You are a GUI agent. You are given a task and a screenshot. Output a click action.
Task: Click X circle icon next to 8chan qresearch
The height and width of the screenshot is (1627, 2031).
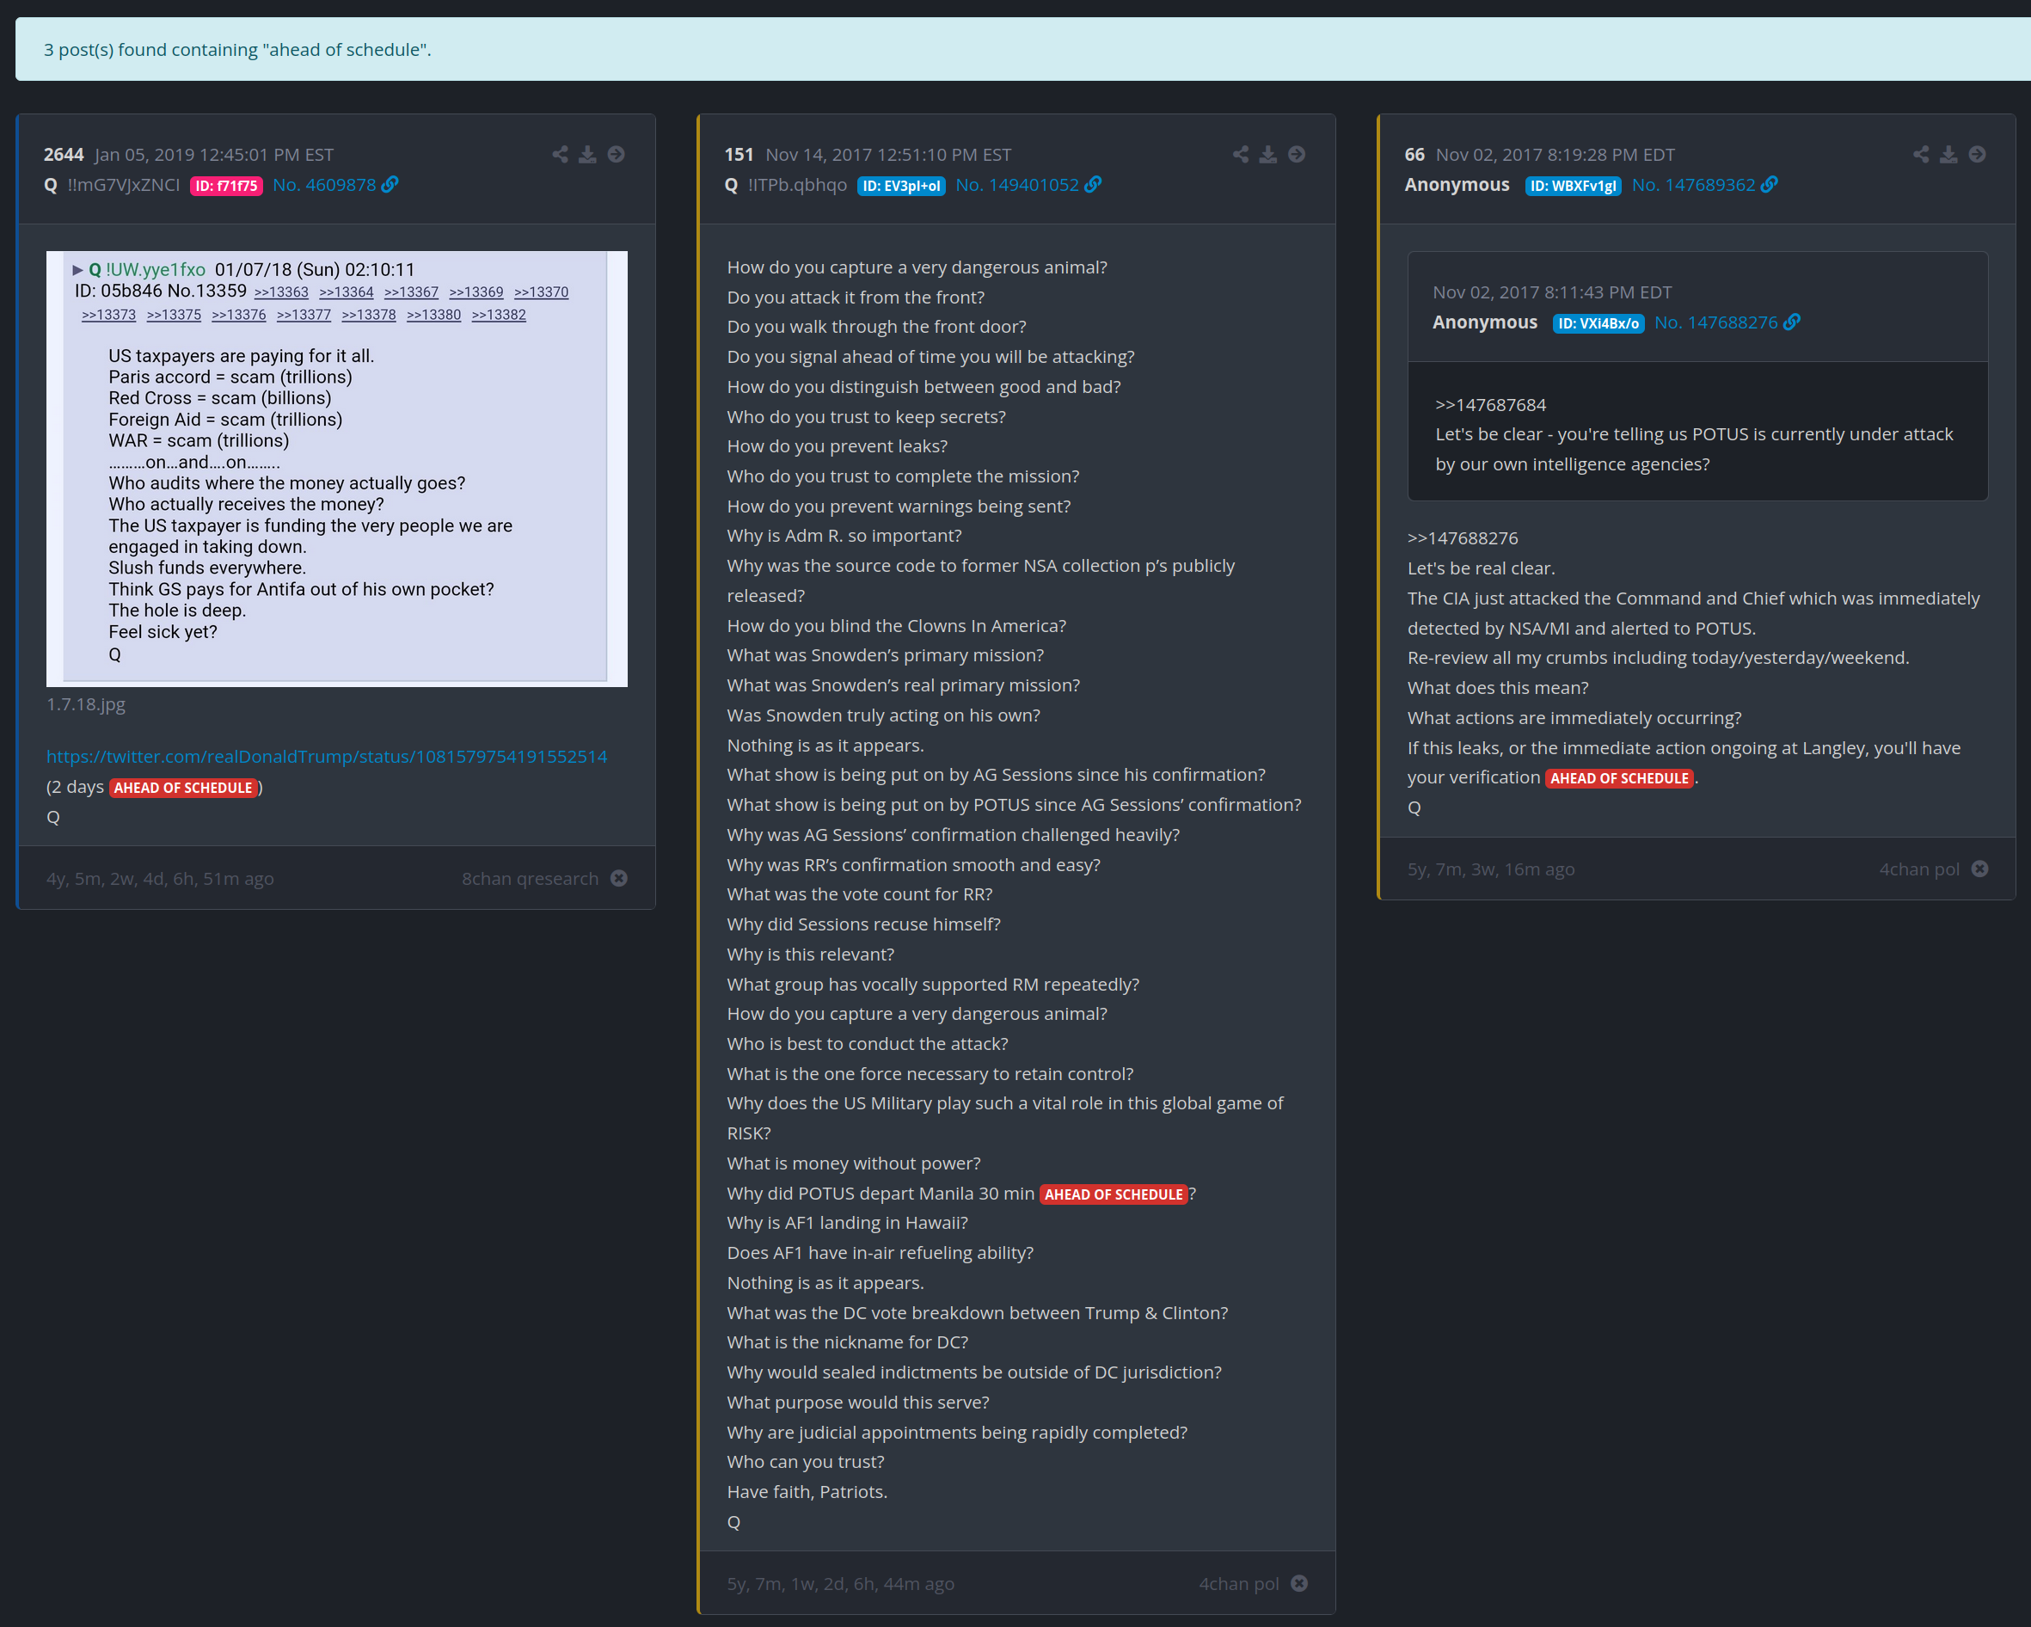tap(619, 878)
